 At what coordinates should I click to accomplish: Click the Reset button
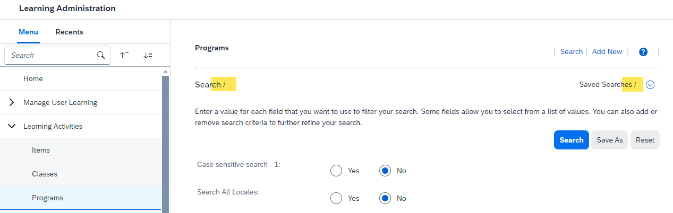coord(645,140)
